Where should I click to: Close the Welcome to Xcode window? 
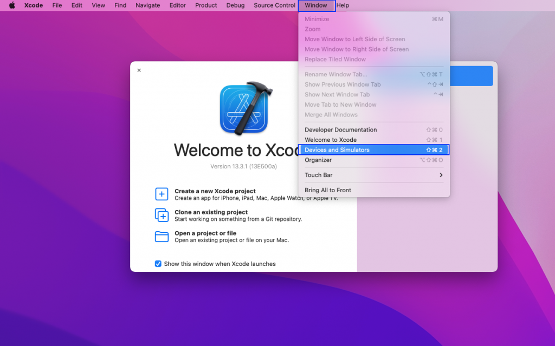tap(139, 70)
